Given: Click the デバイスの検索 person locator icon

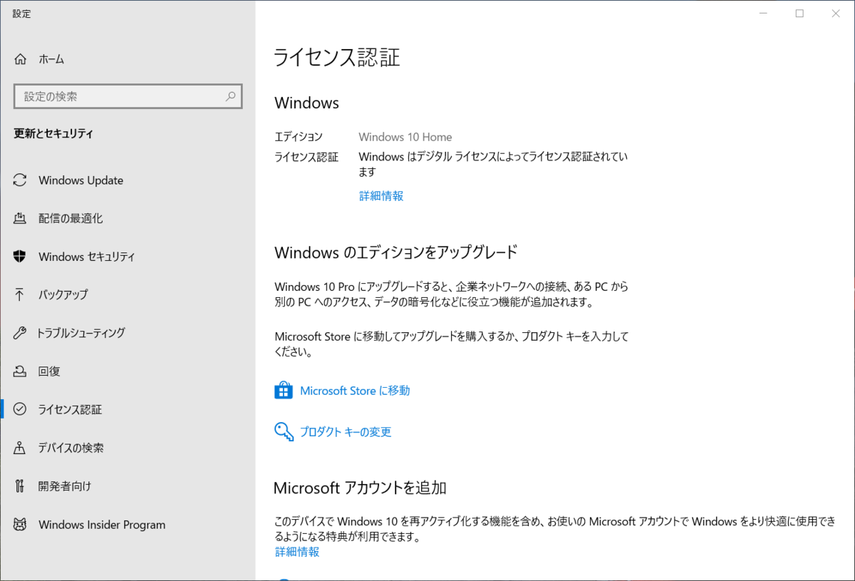Looking at the screenshot, I should click(21, 448).
